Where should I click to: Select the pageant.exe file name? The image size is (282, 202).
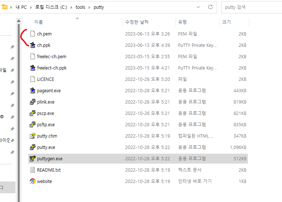[x=49, y=91]
